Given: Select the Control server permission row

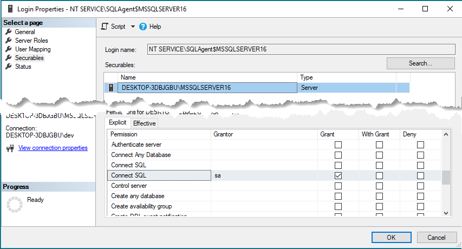Looking at the screenshot, I should pyautogui.click(x=274, y=186).
